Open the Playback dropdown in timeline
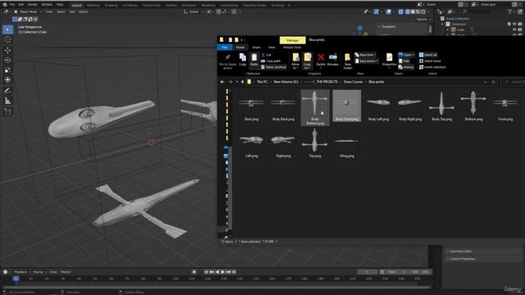This screenshot has width=525, height=295. pyautogui.click(x=22, y=272)
